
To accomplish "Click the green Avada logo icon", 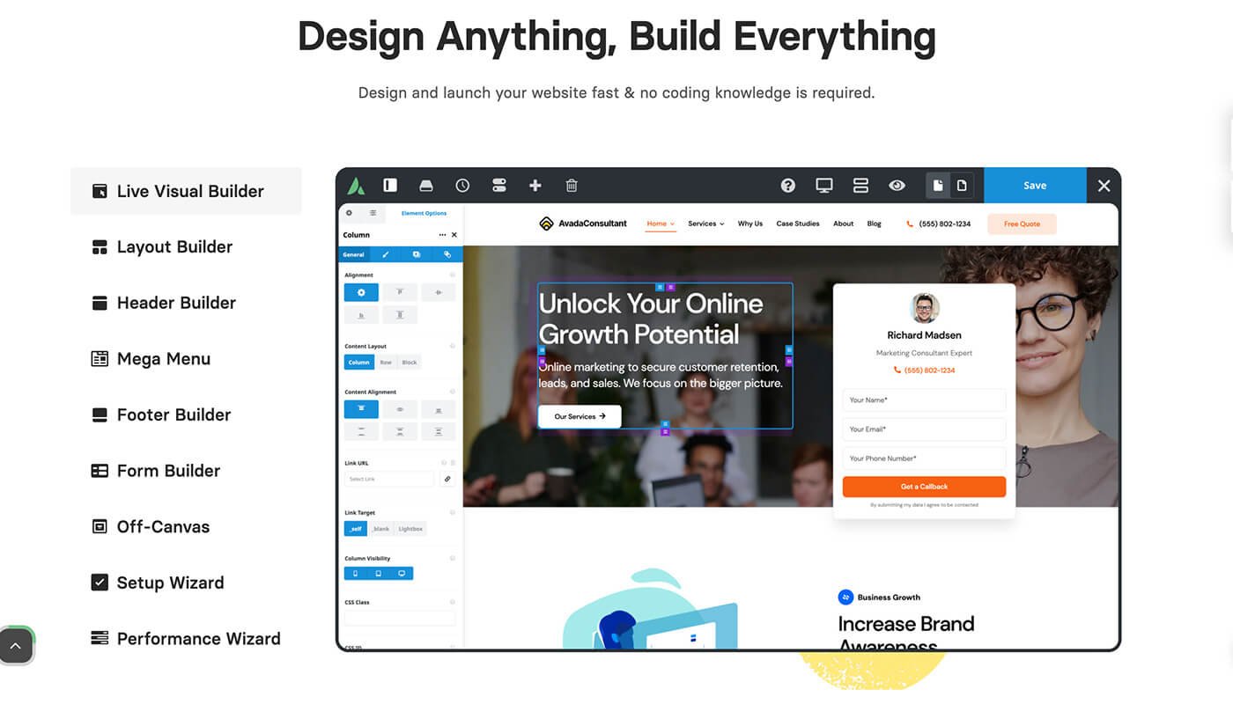I will pyautogui.click(x=356, y=186).
